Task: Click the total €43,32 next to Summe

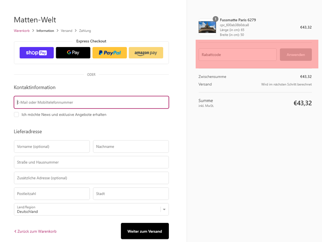Action: click(302, 103)
